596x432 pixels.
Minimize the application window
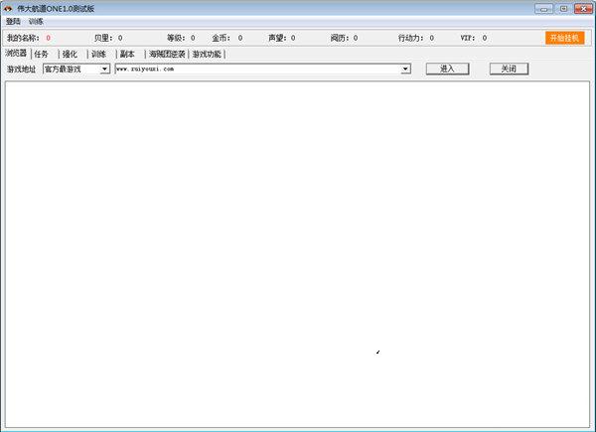(543, 8)
